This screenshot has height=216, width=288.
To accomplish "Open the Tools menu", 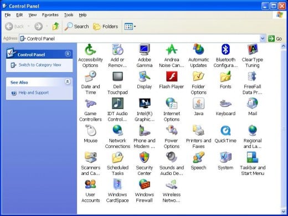I will coord(69,15).
